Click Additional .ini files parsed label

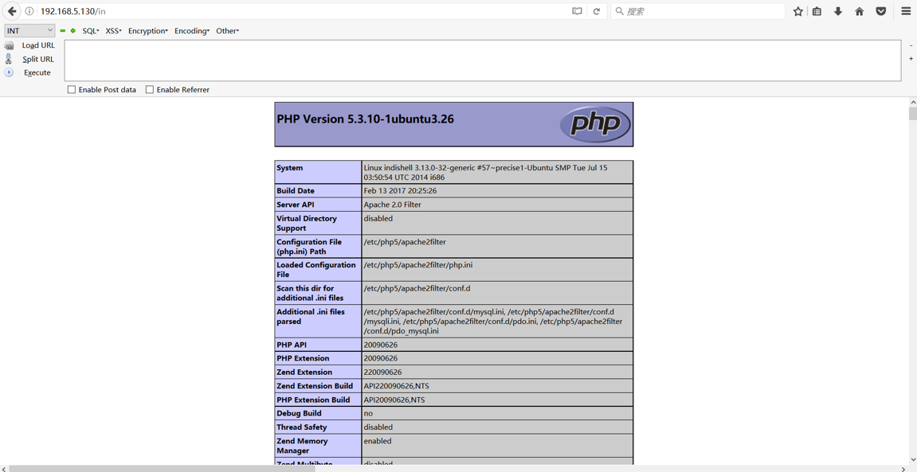click(311, 316)
